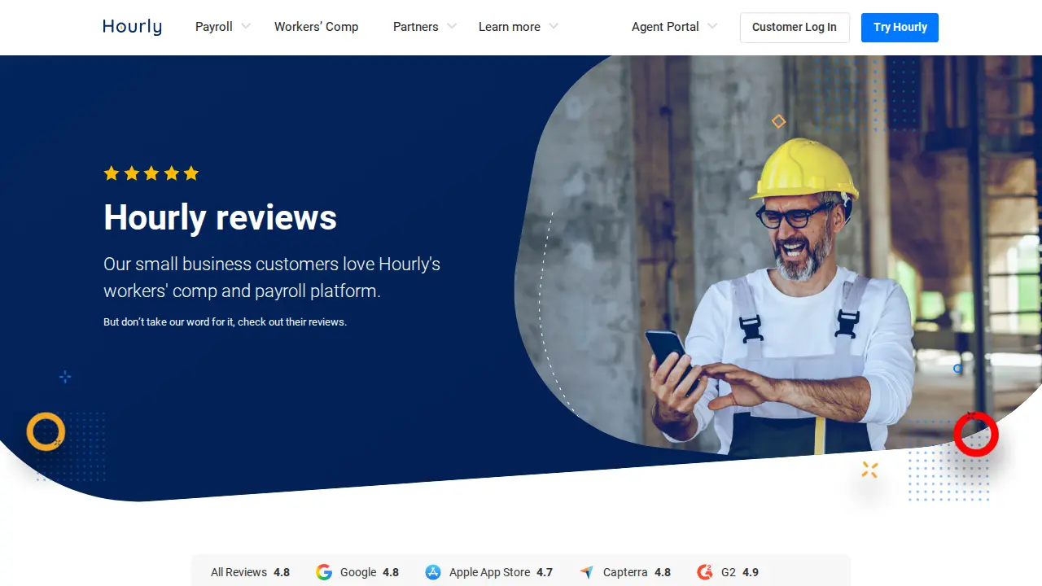Expand the Agent Portal dropdown chevron
This screenshot has width=1042, height=586.
click(712, 26)
